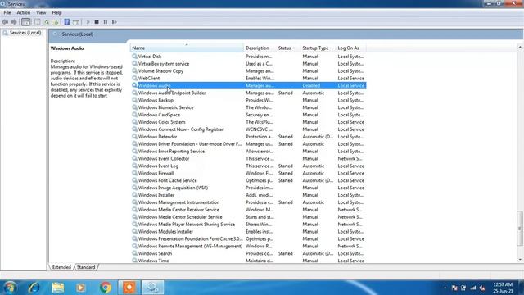Viewport: 524px width, 295px height.
Task: Select Windows Audio Endpoint Builder service
Action: [248, 93]
